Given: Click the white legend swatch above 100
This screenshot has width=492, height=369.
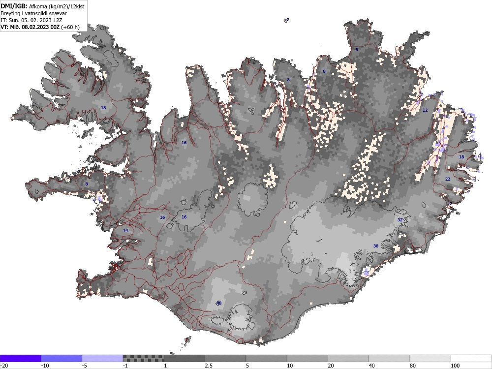Looking at the screenshot, I should (x=471, y=358).
